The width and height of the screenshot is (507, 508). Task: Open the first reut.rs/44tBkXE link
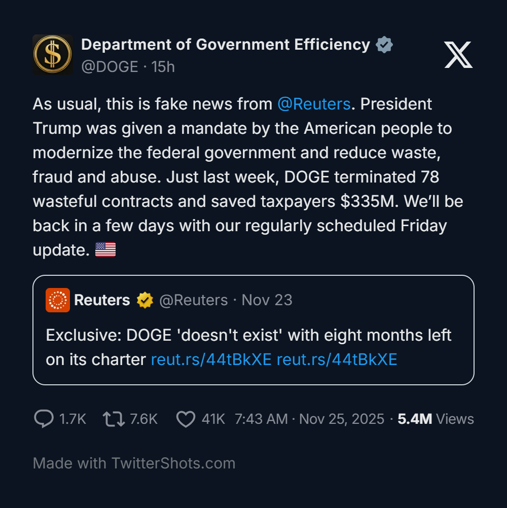click(211, 359)
